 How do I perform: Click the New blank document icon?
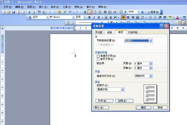pyautogui.click(x=4, y=12)
